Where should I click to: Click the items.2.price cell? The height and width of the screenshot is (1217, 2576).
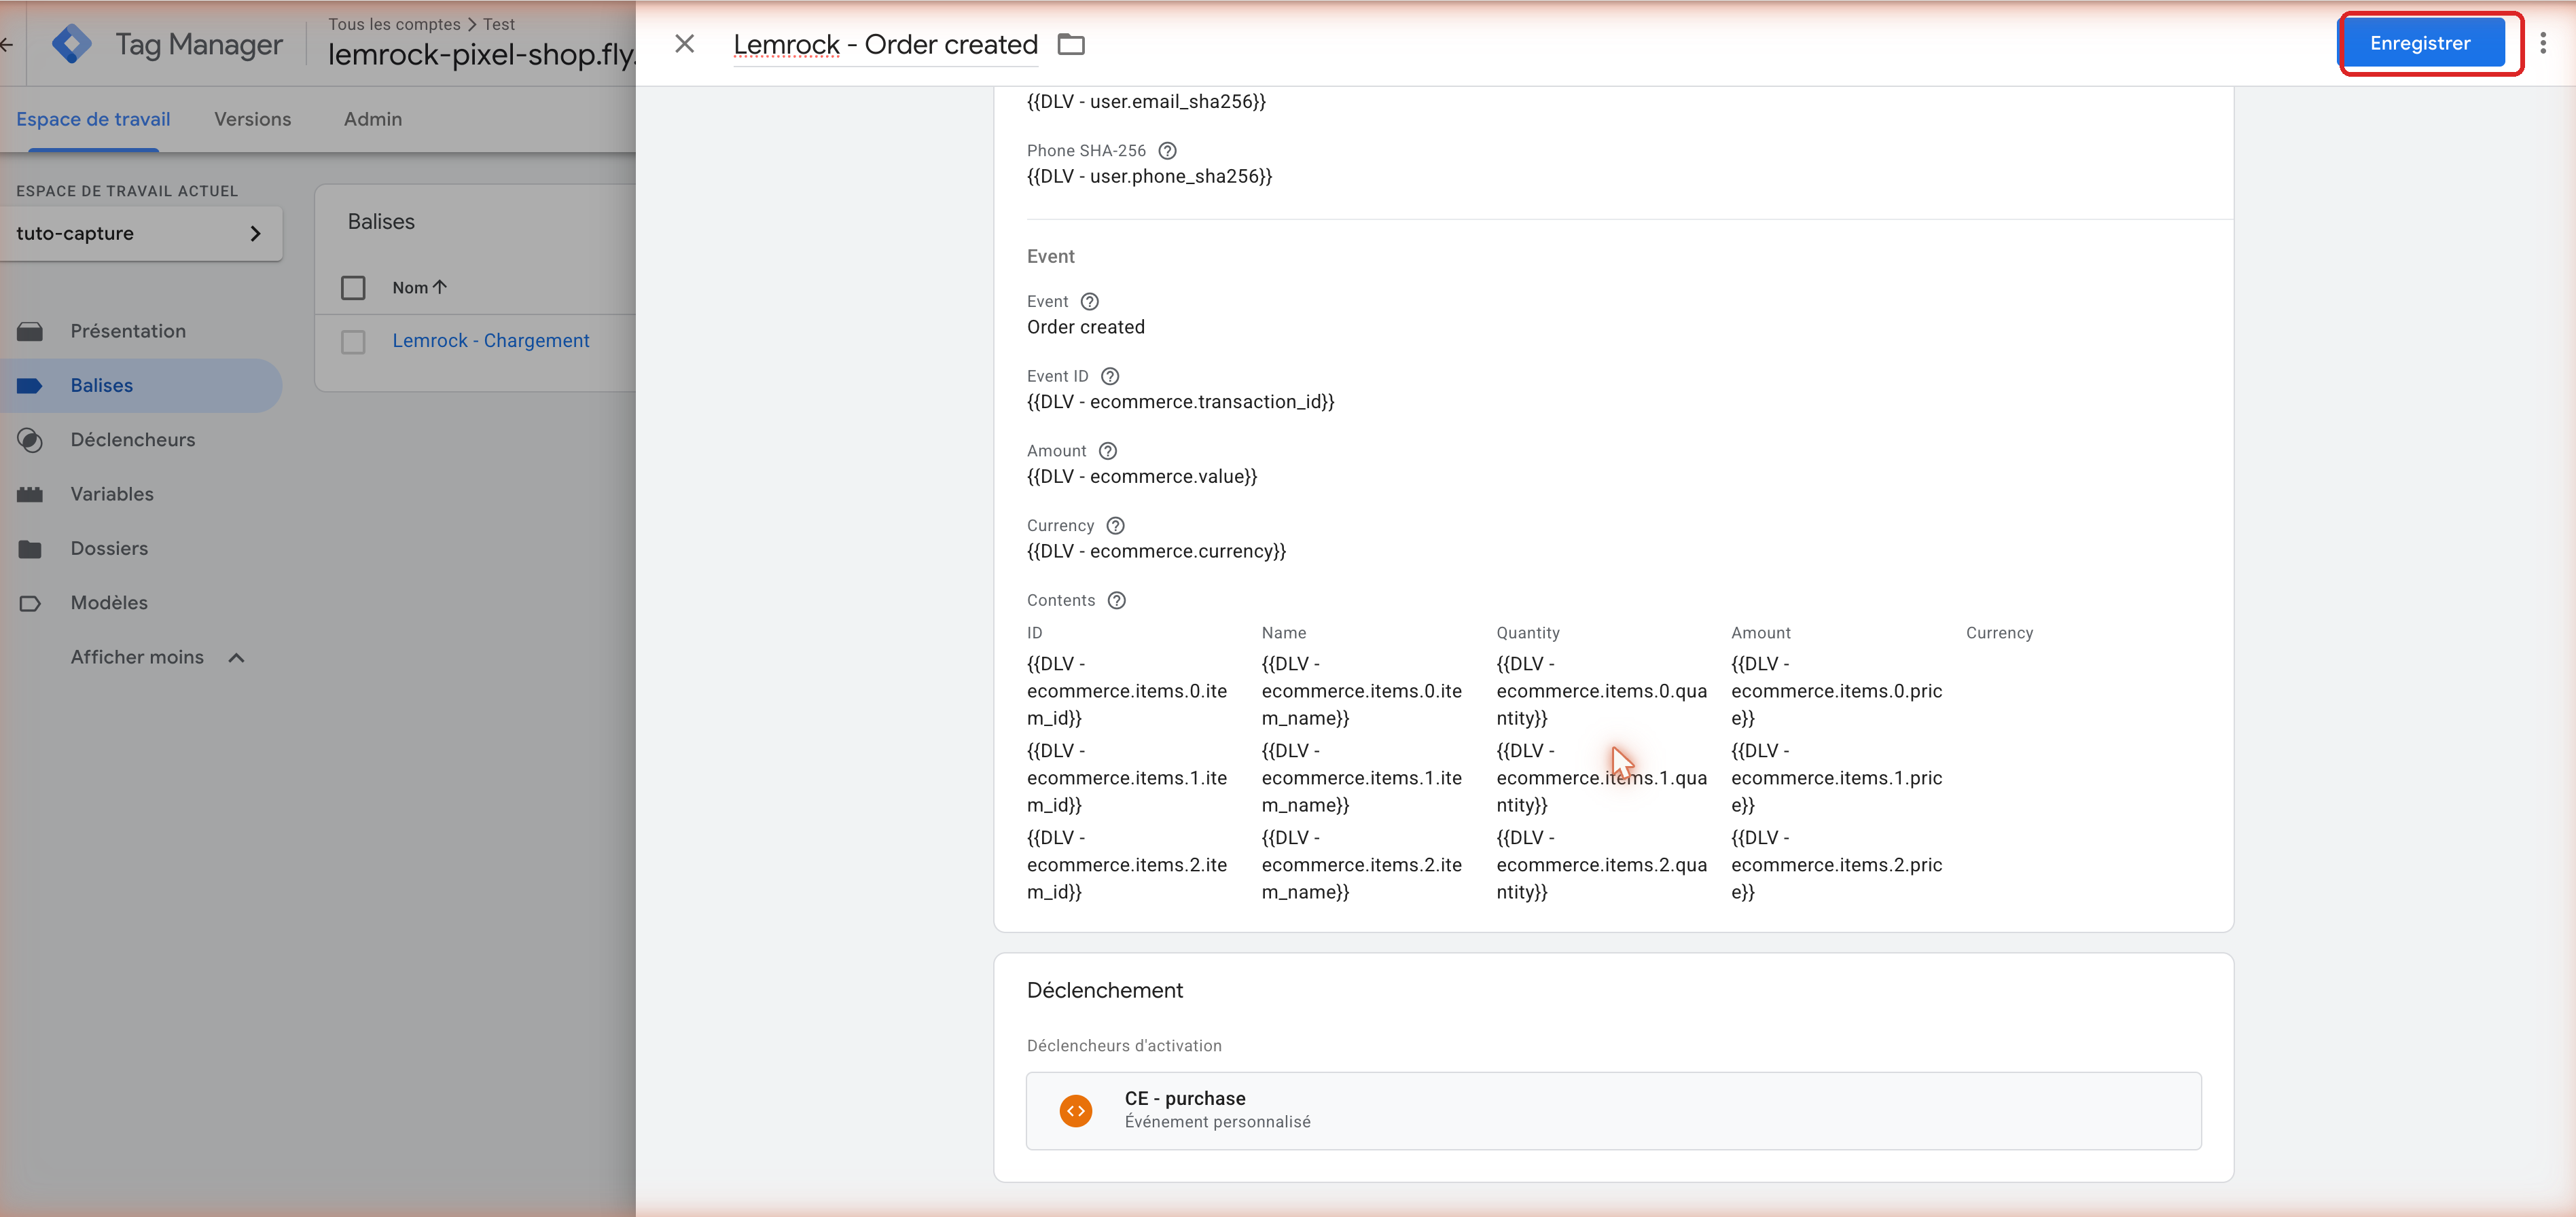1836,865
